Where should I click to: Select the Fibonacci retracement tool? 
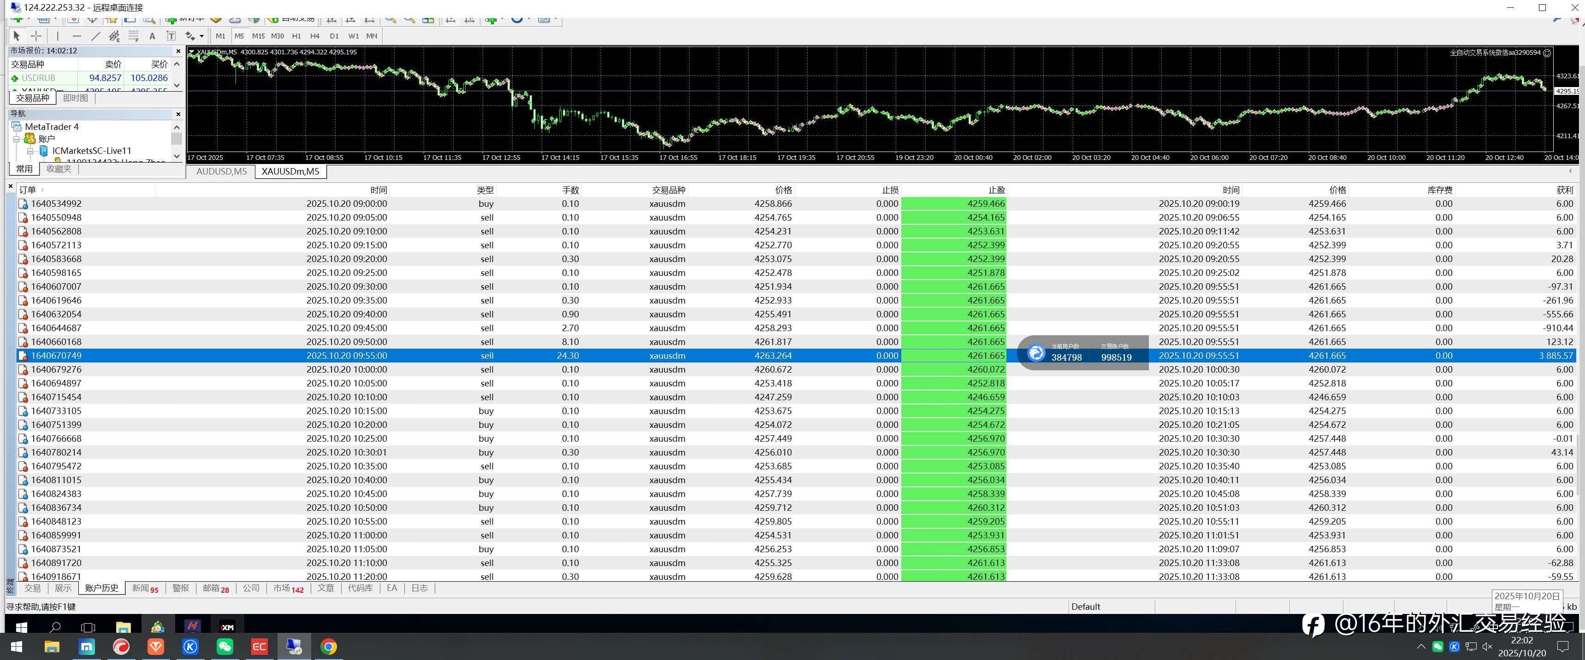[134, 36]
